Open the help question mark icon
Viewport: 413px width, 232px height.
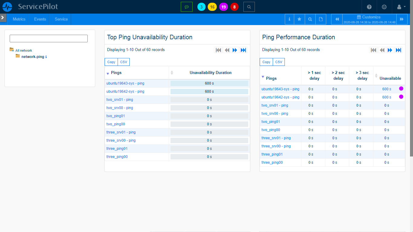[369, 7]
